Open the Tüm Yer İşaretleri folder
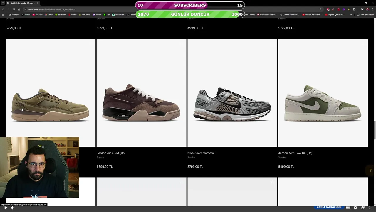376x212 pixels. point(365,14)
